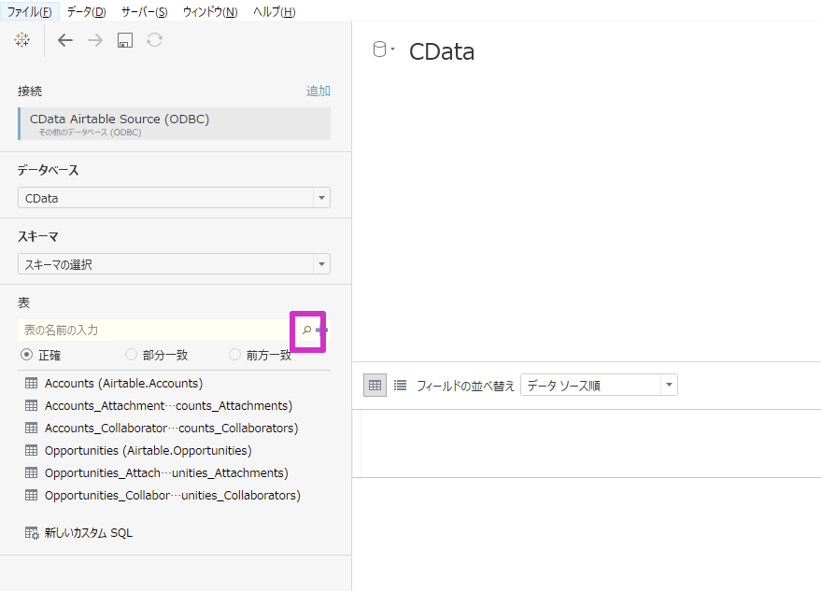
Task: Click table icon beside Accounts_Collaborator row
Action: point(32,429)
